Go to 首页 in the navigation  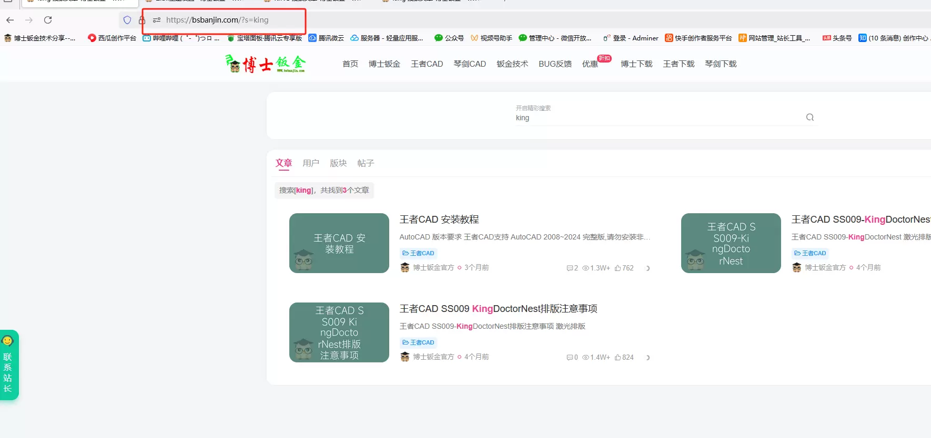point(350,64)
